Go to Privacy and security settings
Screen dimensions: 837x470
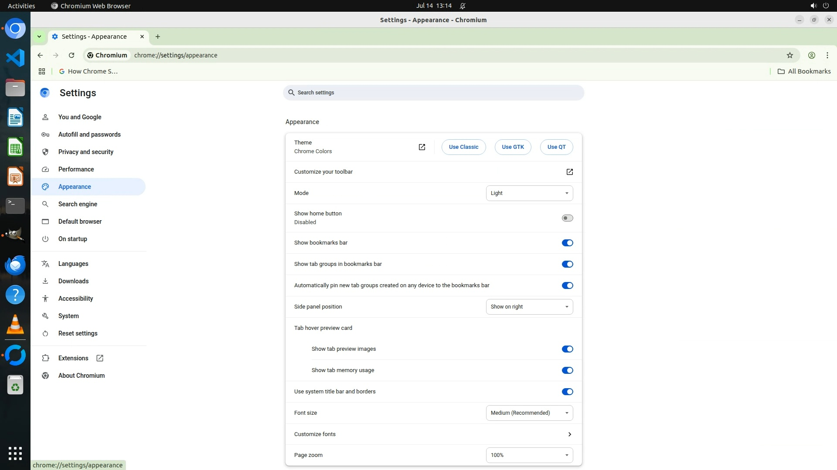[85, 152]
